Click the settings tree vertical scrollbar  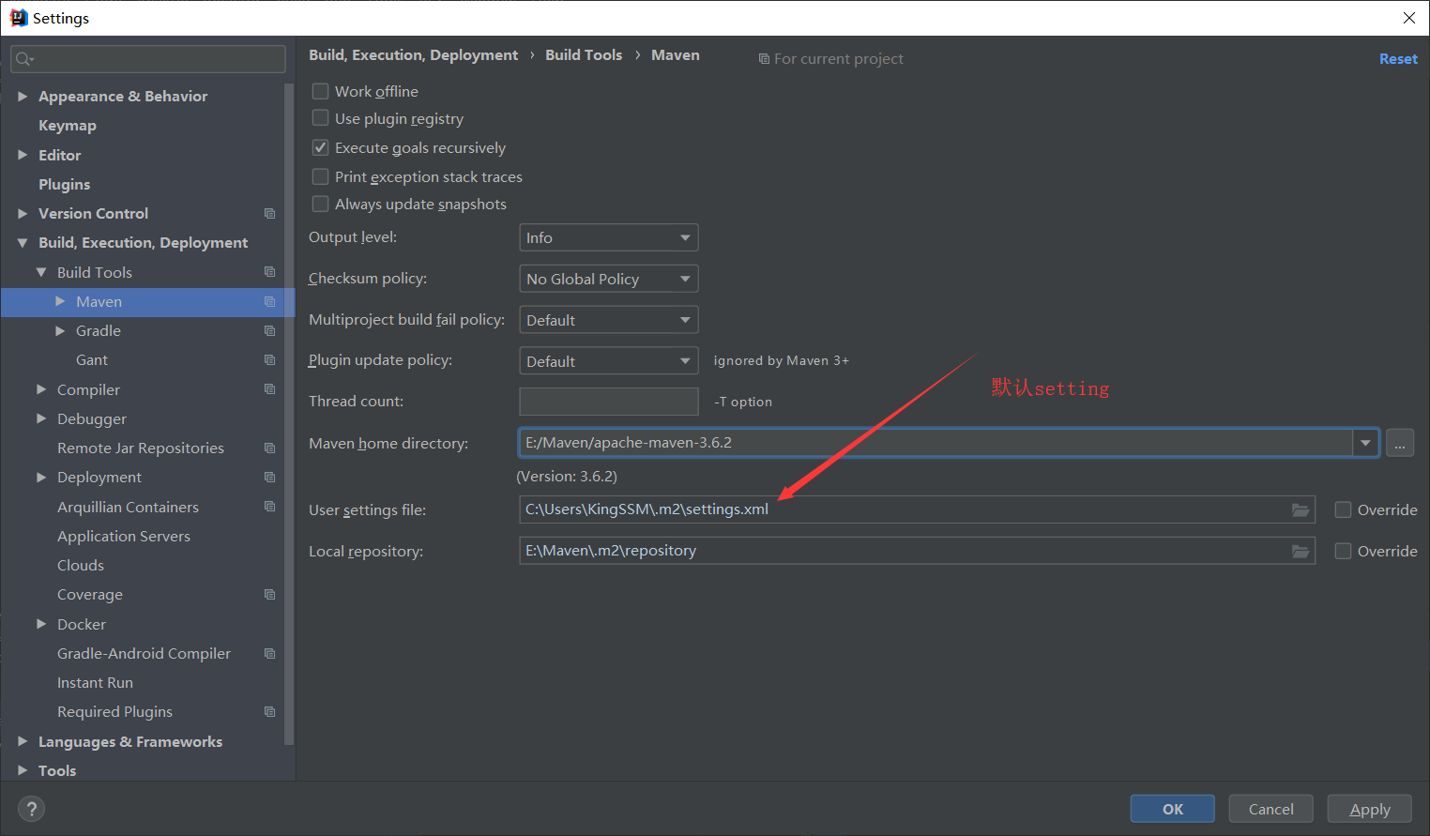[289, 413]
